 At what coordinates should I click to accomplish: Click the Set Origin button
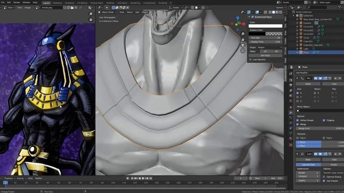pyautogui.click(x=265, y=55)
